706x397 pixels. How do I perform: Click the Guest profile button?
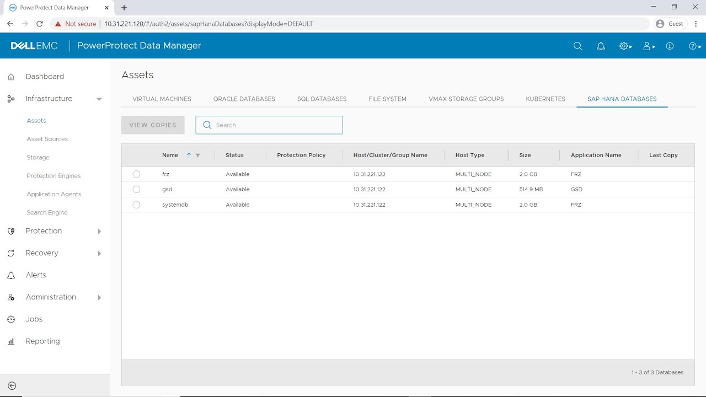coord(670,24)
